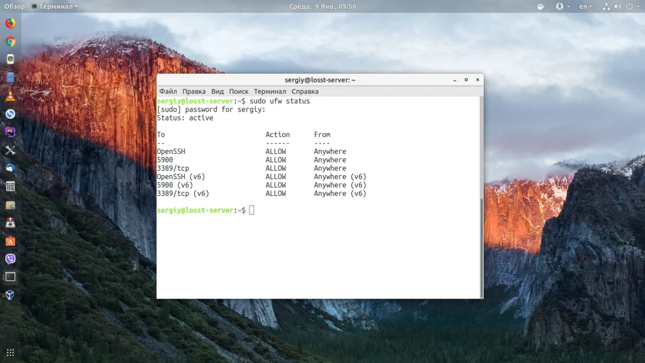Open PhpStorm from the dock
The width and height of the screenshot is (645, 363).
10,132
